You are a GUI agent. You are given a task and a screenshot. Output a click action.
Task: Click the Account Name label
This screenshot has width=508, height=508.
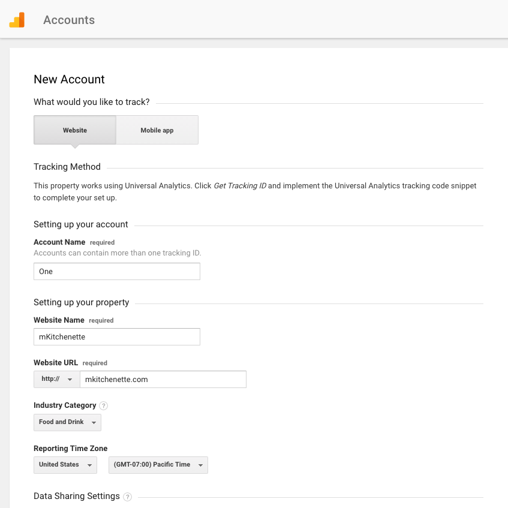click(x=59, y=242)
